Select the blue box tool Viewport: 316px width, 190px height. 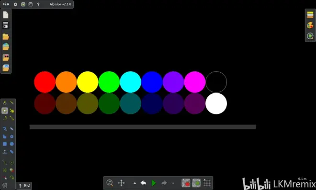point(5,144)
